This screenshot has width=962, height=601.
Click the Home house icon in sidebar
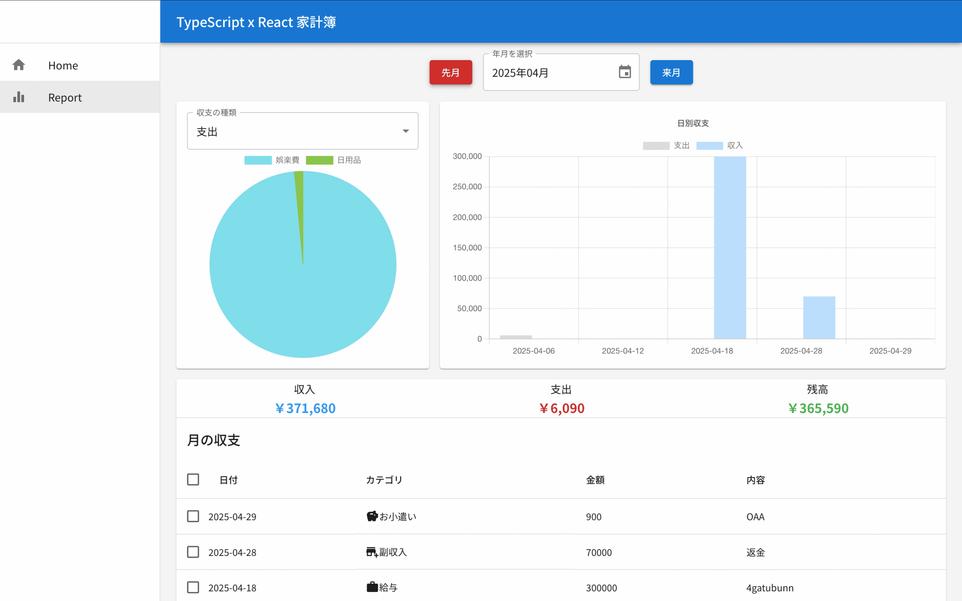(19, 65)
